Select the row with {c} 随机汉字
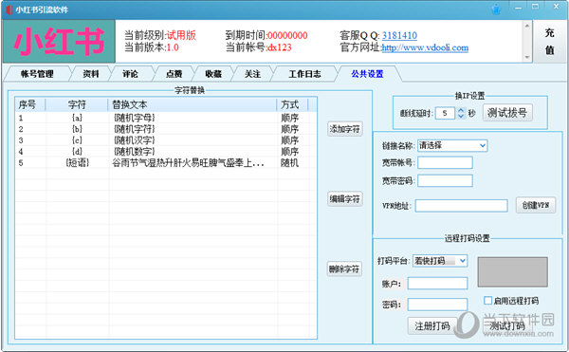This screenshot has height=352, width=569. point(166,140)
